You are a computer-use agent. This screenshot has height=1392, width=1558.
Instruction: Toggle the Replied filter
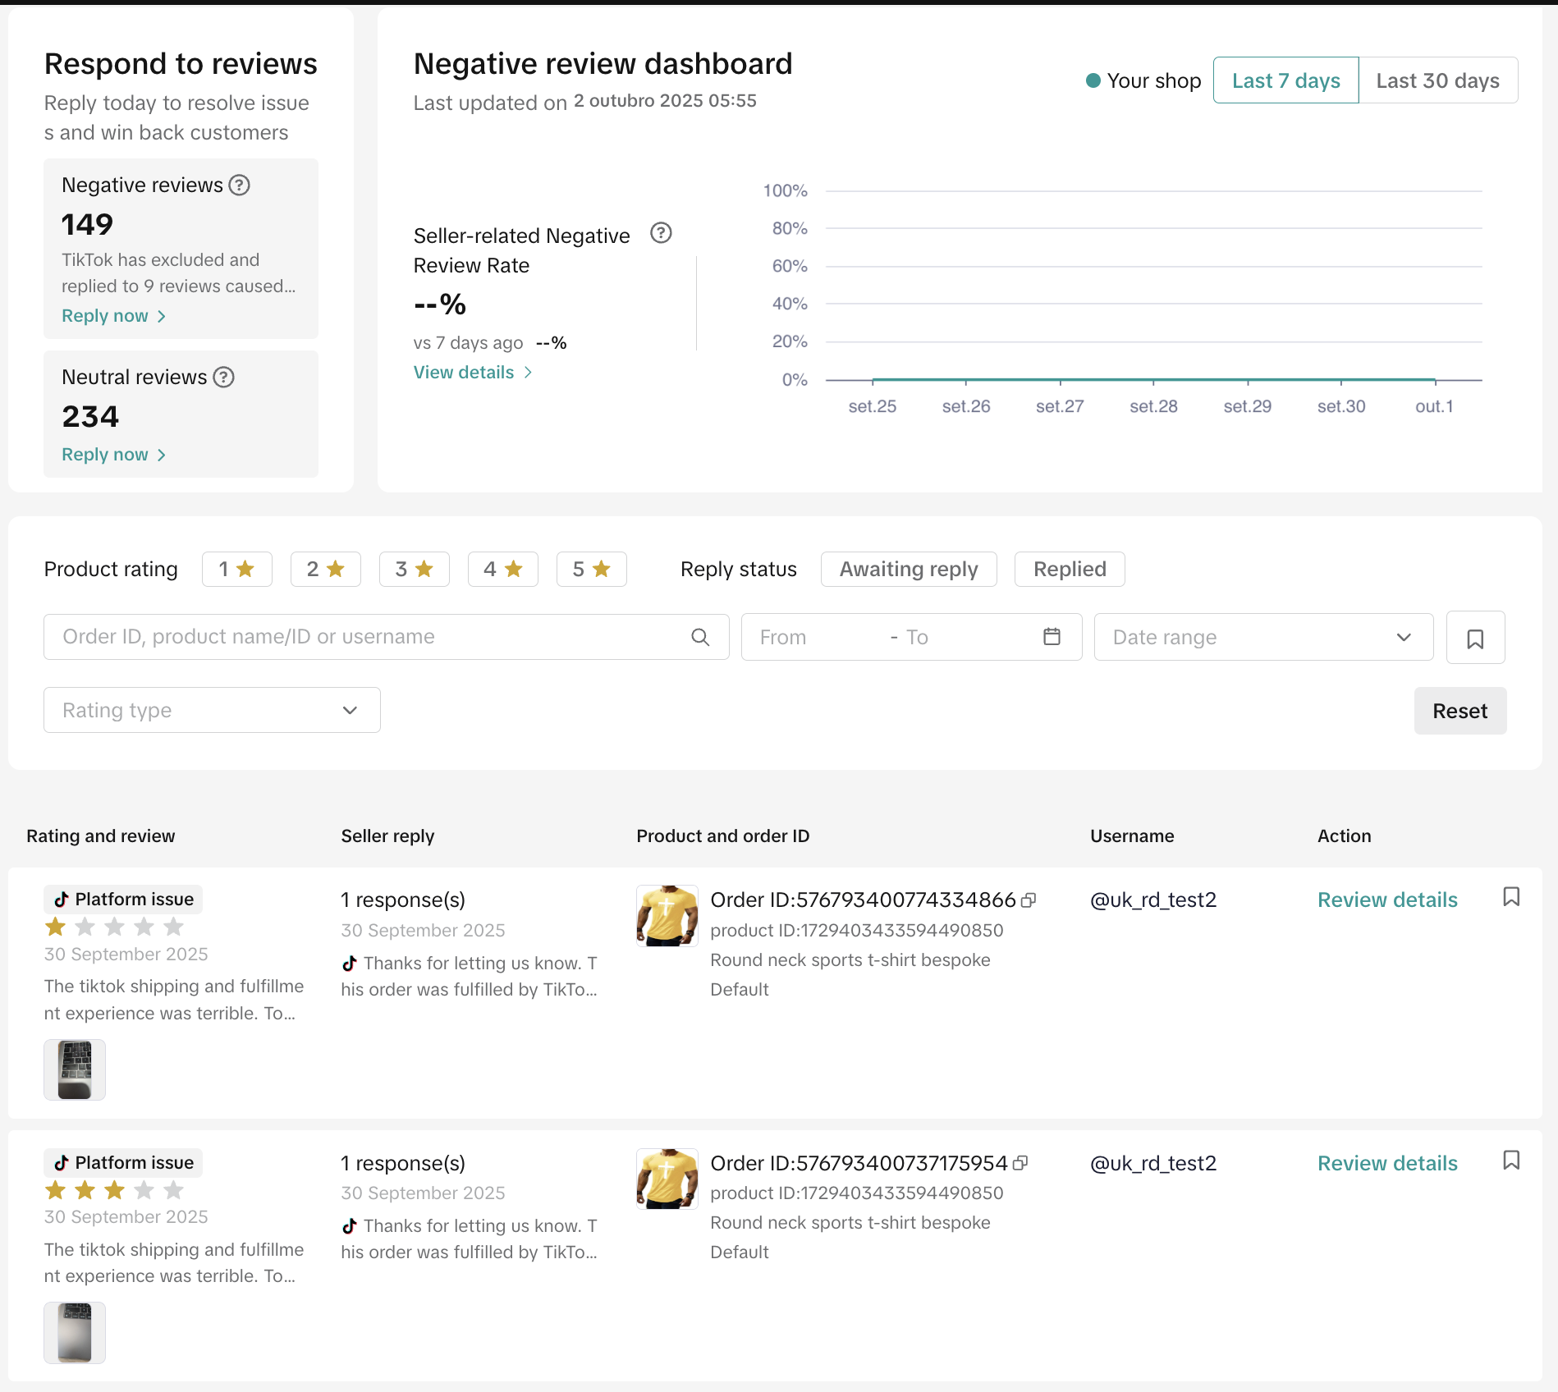1070,569
